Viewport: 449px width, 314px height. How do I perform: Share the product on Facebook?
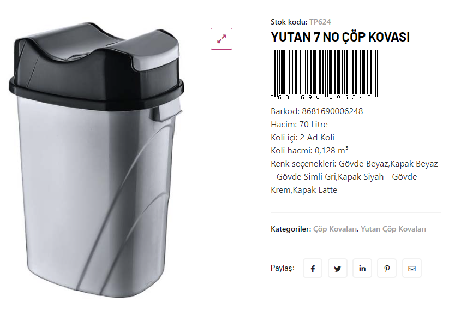313,269
